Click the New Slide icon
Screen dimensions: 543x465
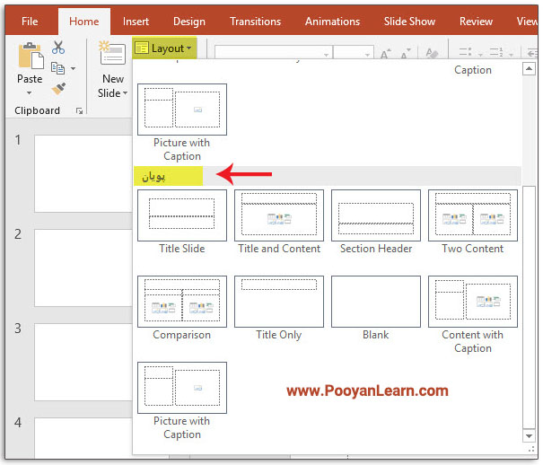click(112, 53)
